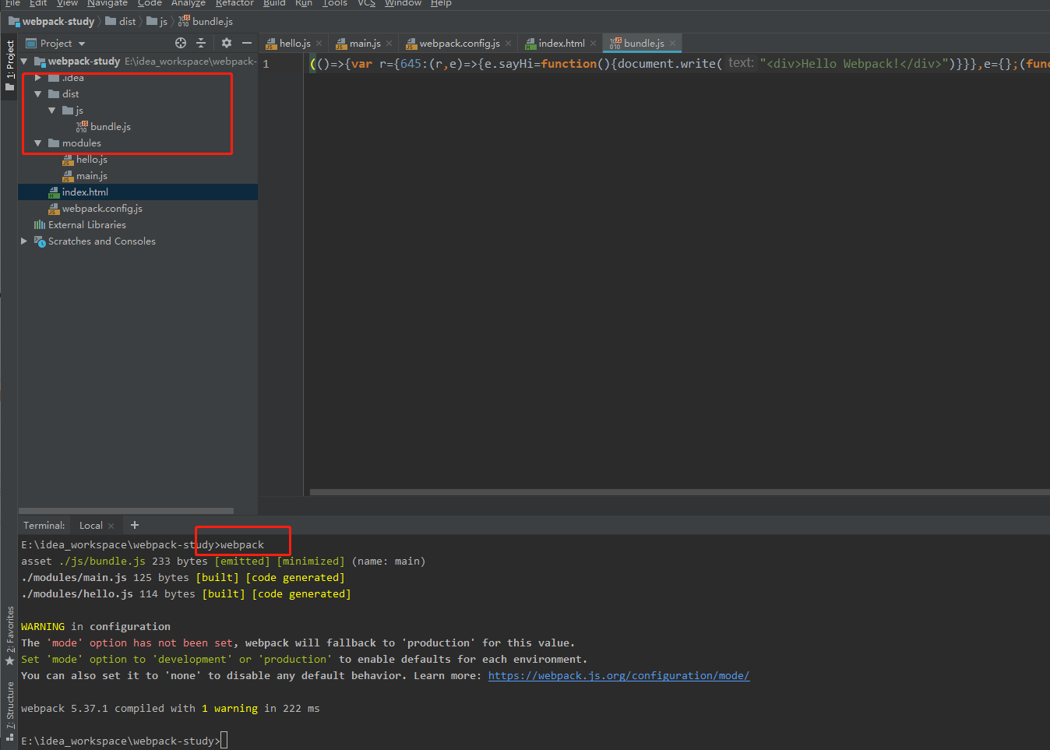Close the bundle.js editor tab

pos(672,44)
